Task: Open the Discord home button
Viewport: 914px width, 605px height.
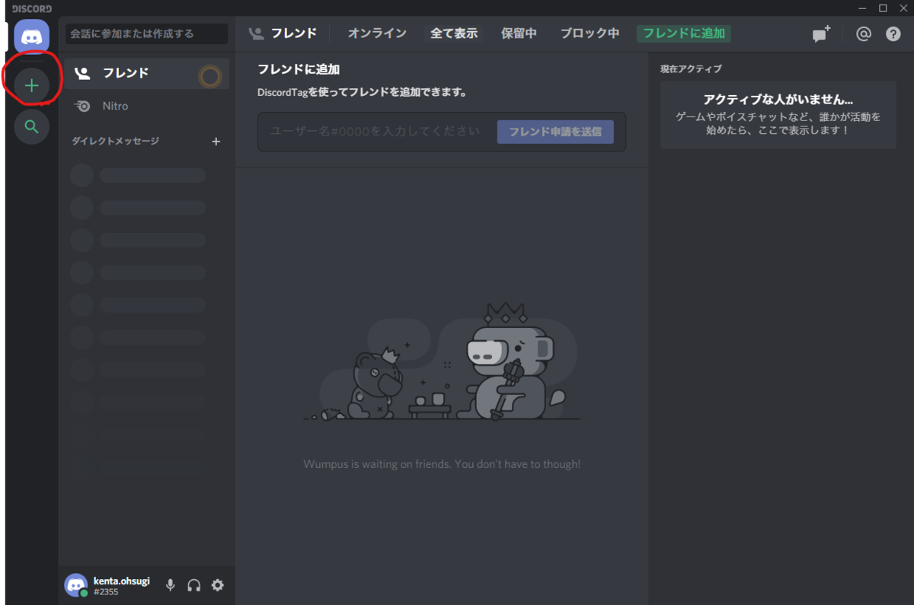Action: (x=31, y=37)
